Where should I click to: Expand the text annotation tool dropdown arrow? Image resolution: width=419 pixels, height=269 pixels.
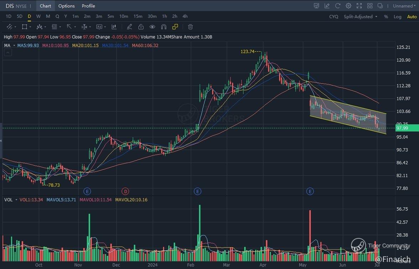(x=105, y=27)
